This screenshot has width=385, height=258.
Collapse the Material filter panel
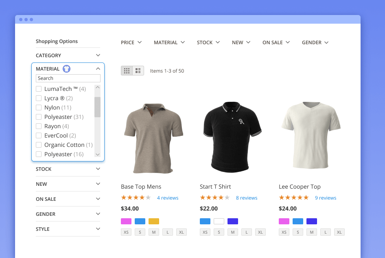[98, 69]
